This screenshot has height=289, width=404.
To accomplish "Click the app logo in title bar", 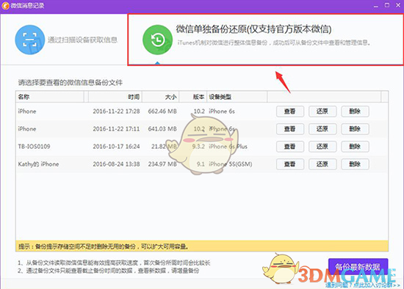I will 5,5.
